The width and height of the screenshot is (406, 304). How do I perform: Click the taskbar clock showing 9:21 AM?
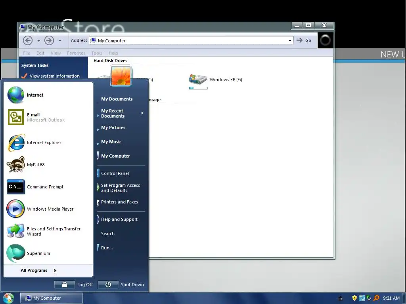[x=391, y=298]
